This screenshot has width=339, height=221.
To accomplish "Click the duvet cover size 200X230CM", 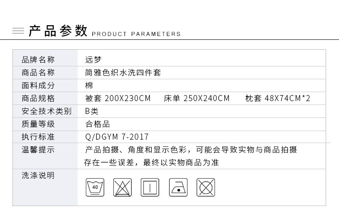I will click(127, 99).
